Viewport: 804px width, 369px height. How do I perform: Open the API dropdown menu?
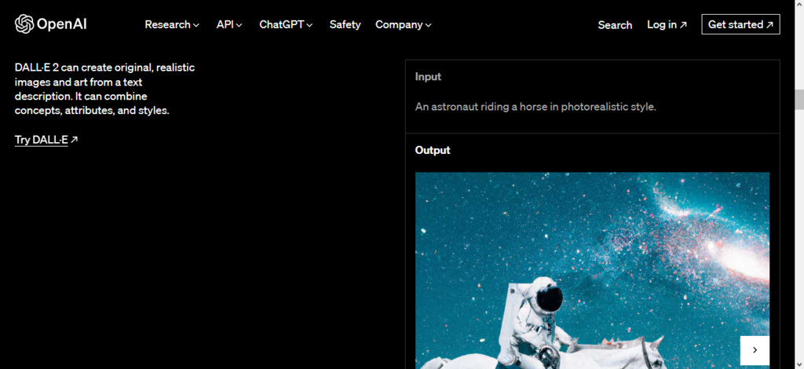pos(229,24)
